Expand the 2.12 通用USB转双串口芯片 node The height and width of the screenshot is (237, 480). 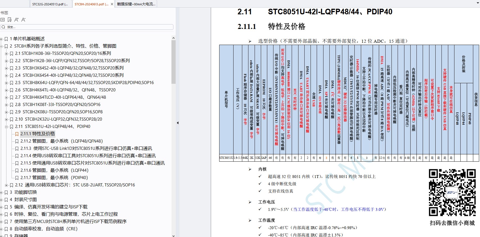tap(6, 185)
